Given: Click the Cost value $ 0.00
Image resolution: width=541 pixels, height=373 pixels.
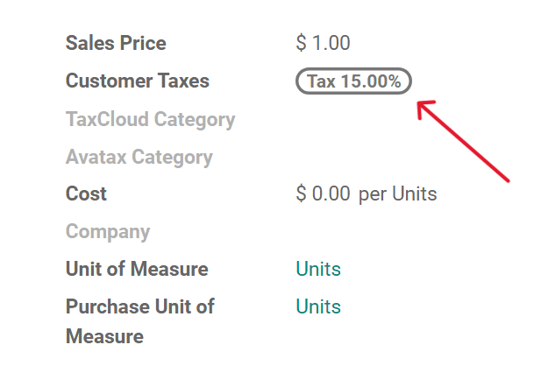Looking at the screenshot, I should tap(324, 194).
